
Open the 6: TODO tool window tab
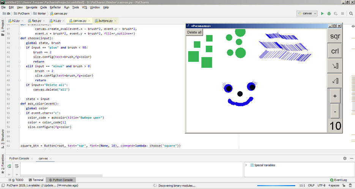click(x=16, y=180)
